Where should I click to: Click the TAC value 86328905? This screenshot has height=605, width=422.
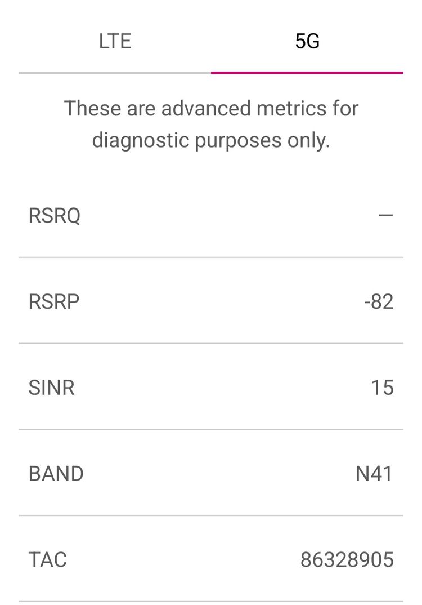347,559
